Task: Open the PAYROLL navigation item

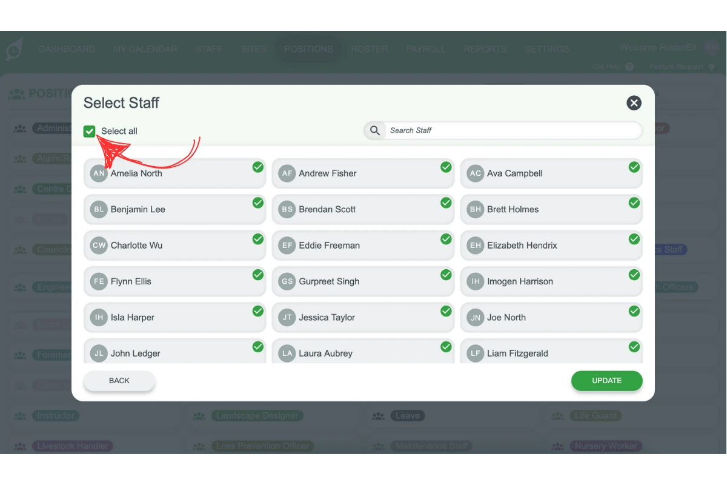Action: pos(426,49)
